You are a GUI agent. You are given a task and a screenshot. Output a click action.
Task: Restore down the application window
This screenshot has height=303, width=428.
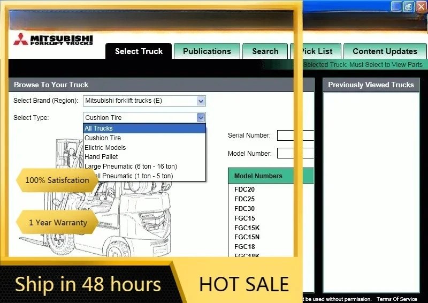pyautogui.click(x=408, y=6)
